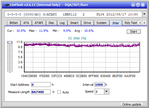
Task: Click the y-axis label 5.9
Action: coord(20,57)
